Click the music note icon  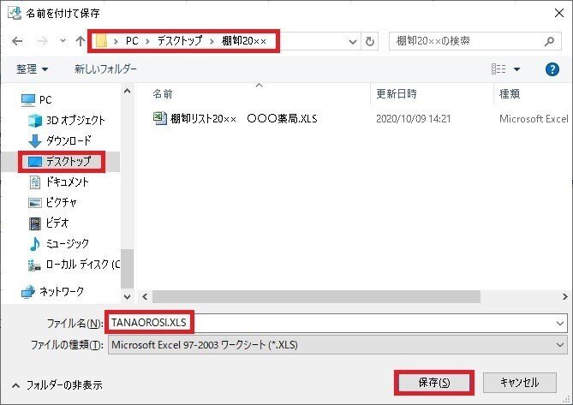point(35,243)
